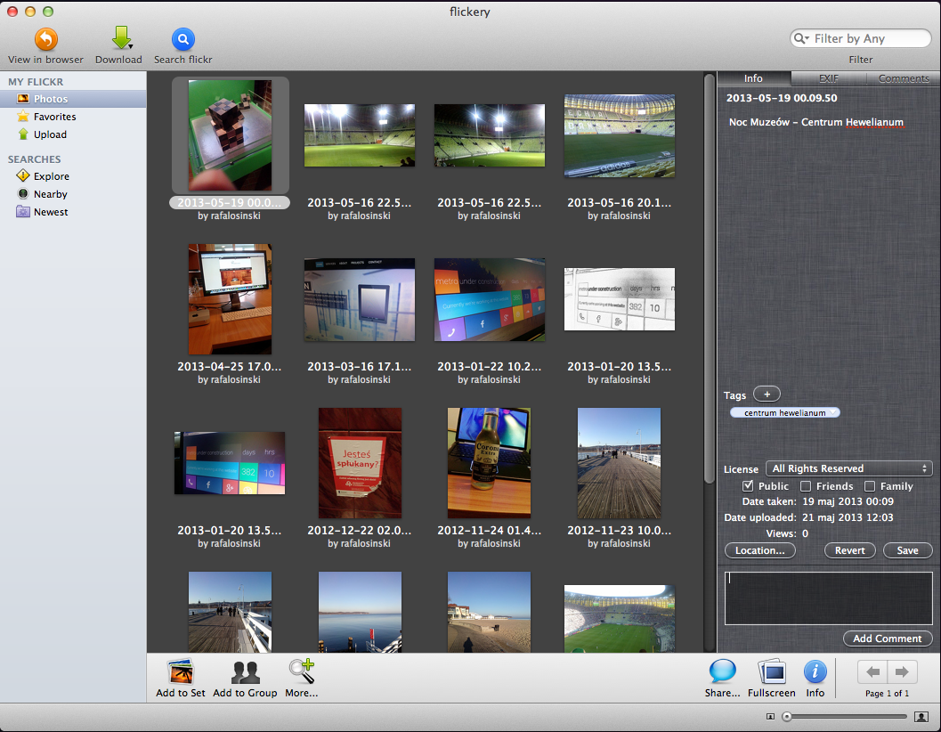The image size is (941, 732).
Task: Click the Save button
Action: point(907,550)
